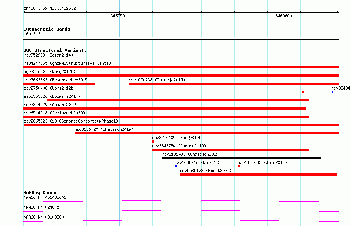The width and height of the screenshot is (350, 226).
Task: Click the left arrow of the ruler
Action: (24, 12)
